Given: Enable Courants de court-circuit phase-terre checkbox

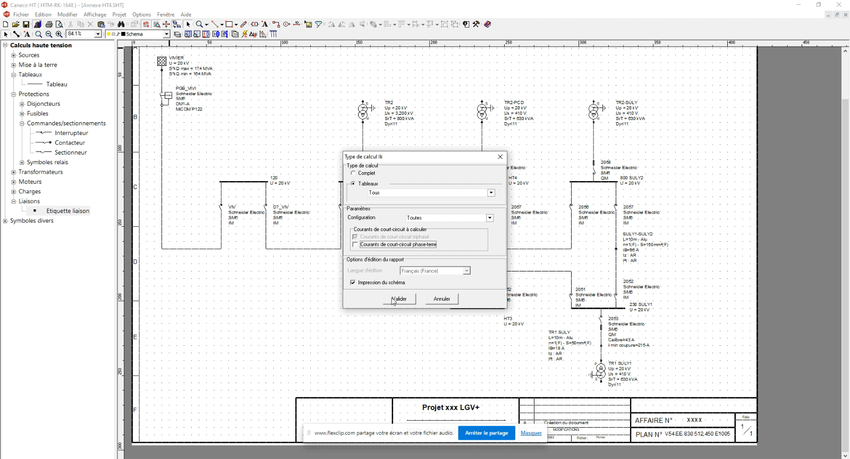Looking at the screenshot, I should [x=355, y=244].
